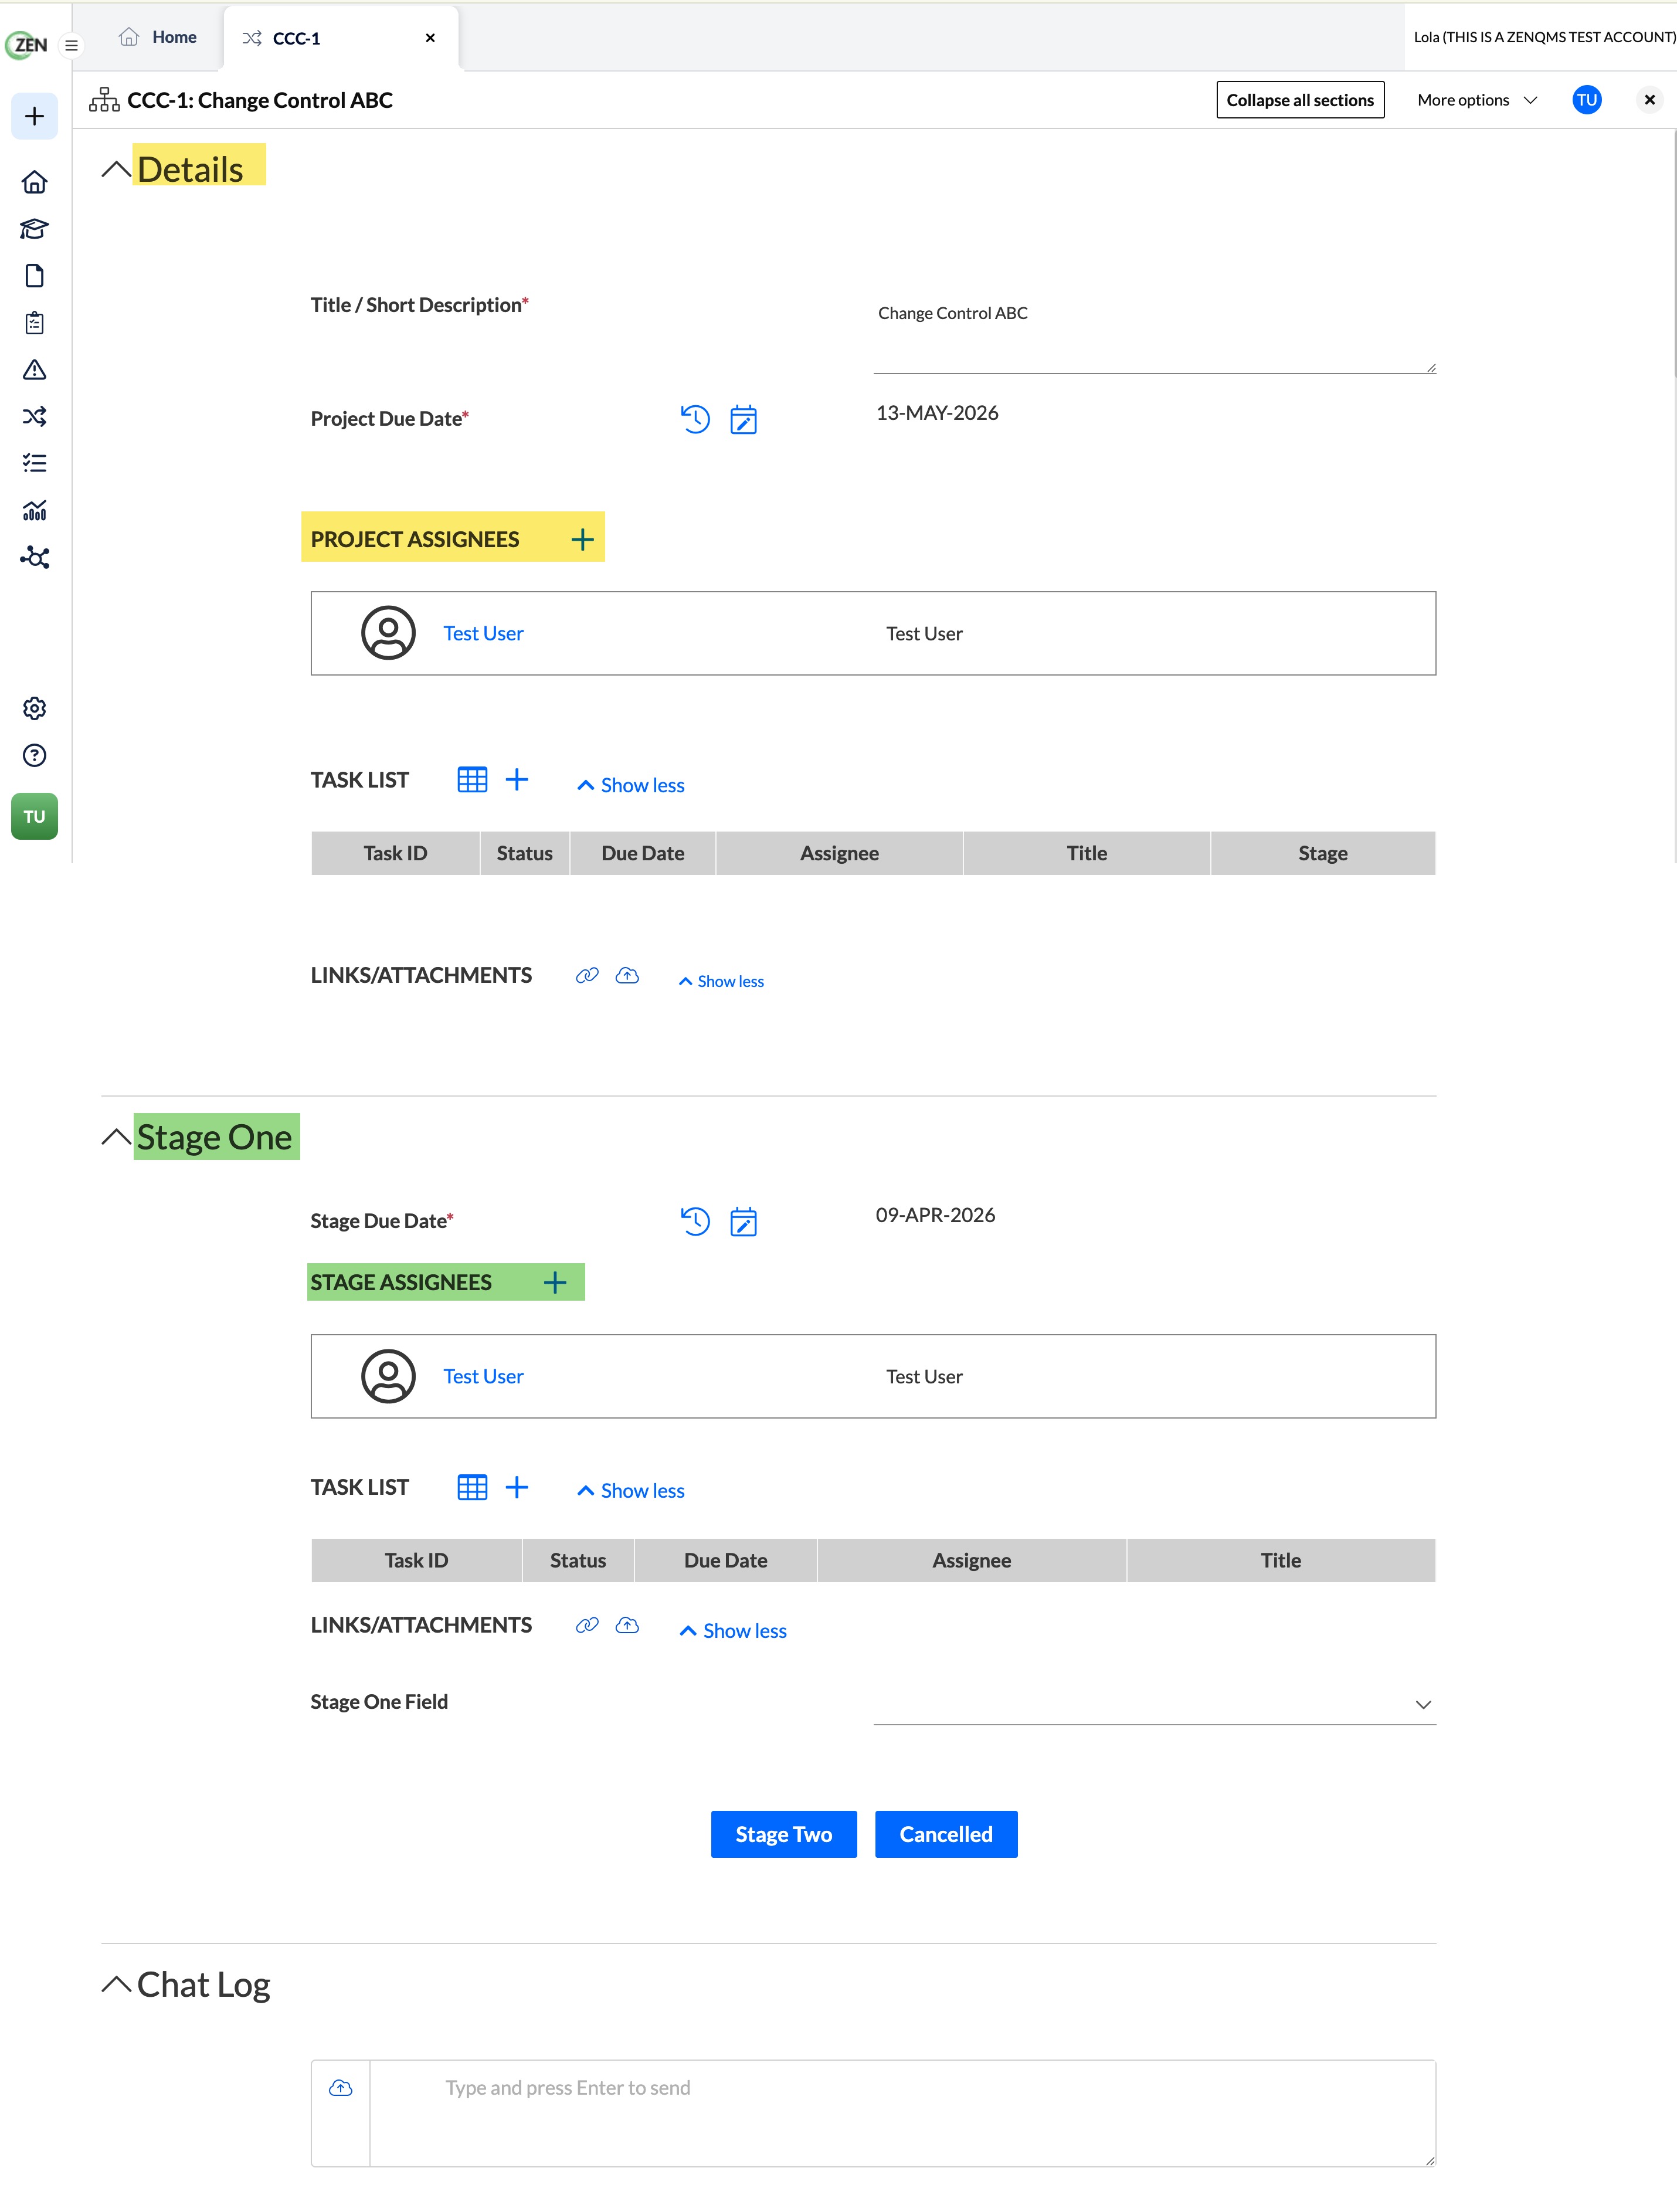This screenshot has width=1677, height=2212.
Task: Click the Title / Short Description text field
Action: [x=1154, y=333]
